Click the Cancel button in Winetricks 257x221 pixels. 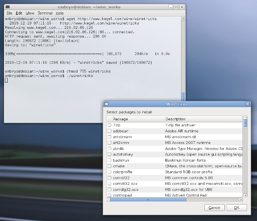[214, 208]
